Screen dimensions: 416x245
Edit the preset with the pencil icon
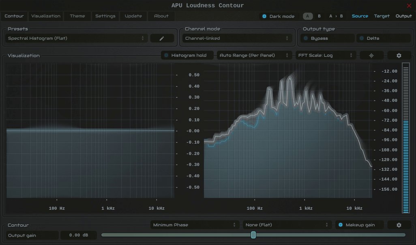162,38
